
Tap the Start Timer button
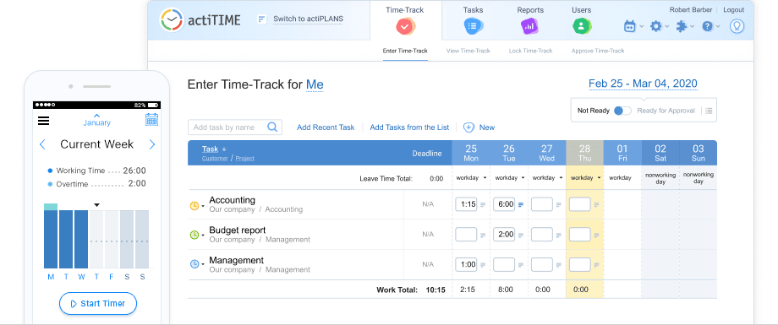pyautogui.click(x=98, y=304)
